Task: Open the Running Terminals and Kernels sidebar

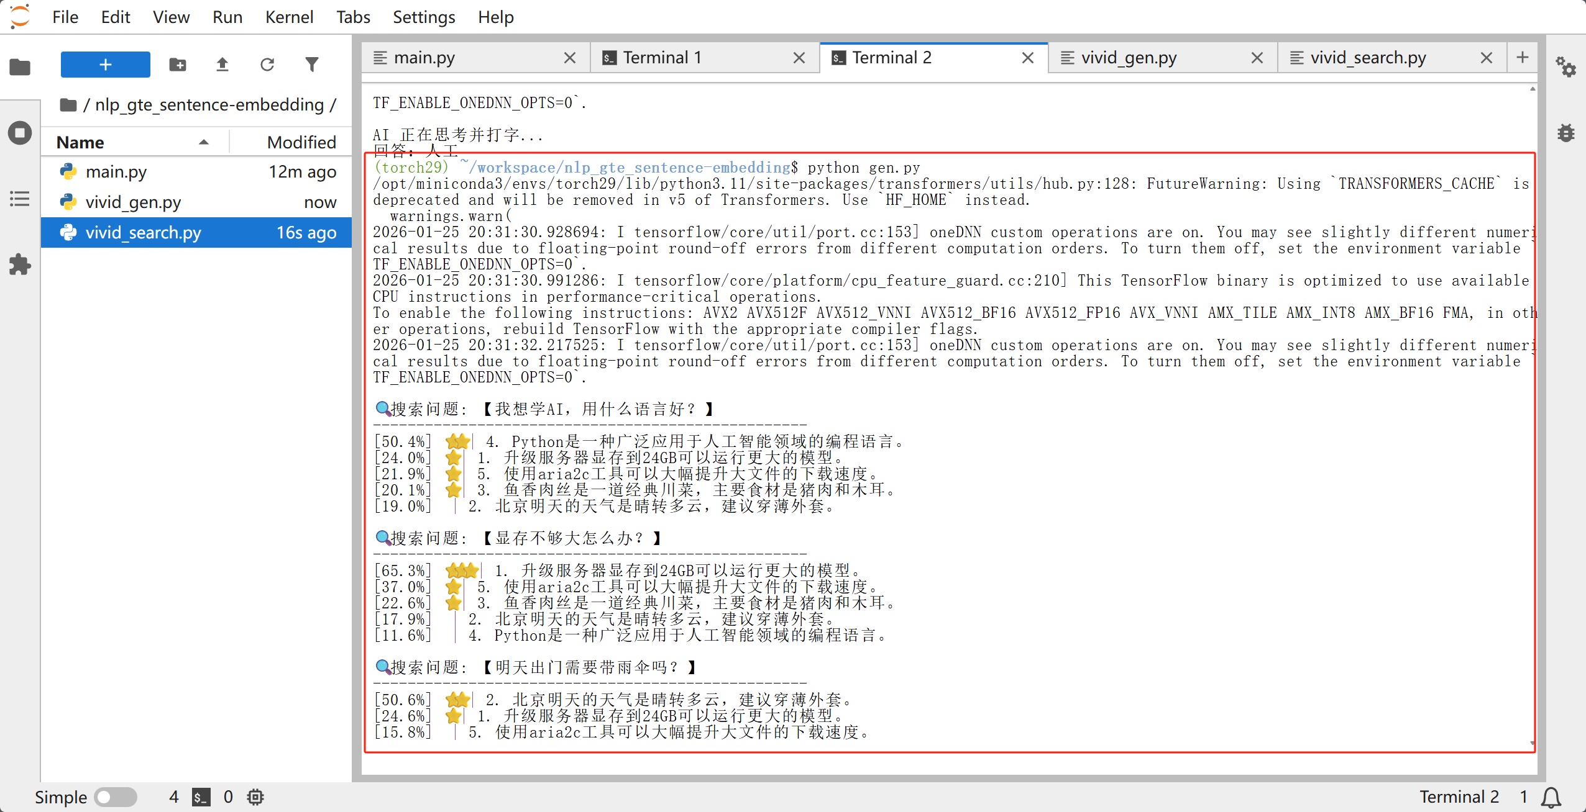Action: coord(20,133)
